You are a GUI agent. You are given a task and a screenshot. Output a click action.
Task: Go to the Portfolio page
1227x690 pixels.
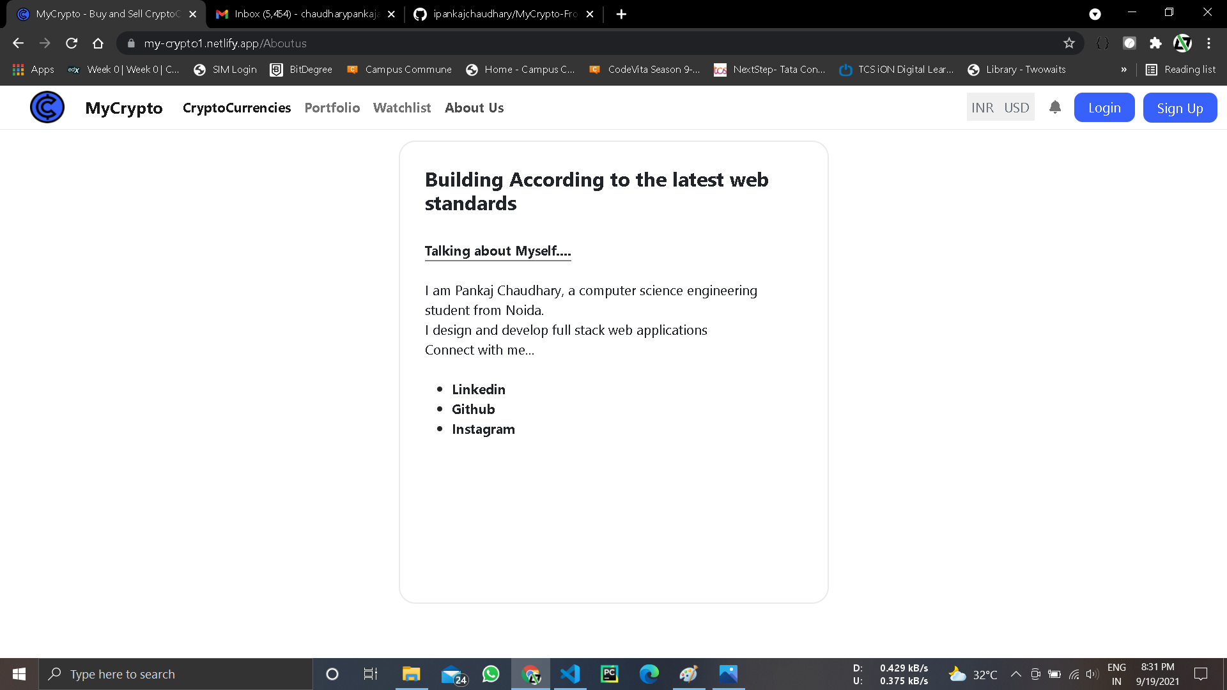[x=332, y=108]
